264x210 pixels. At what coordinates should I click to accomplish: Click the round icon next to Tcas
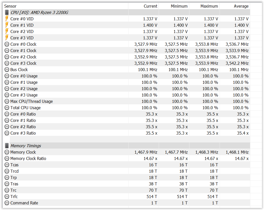7,165
